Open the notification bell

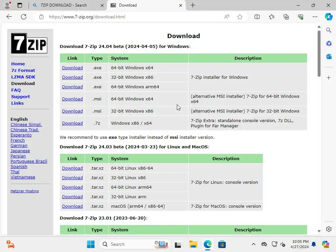(x=314, y=244)
